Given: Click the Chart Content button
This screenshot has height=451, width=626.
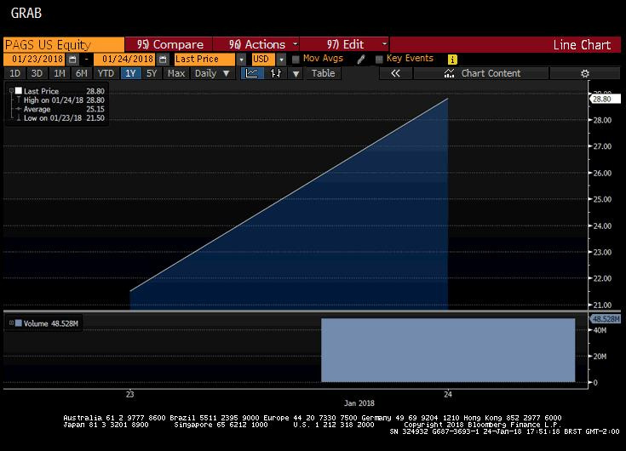Looking at the screenshot, I should [x=481, y=73].
